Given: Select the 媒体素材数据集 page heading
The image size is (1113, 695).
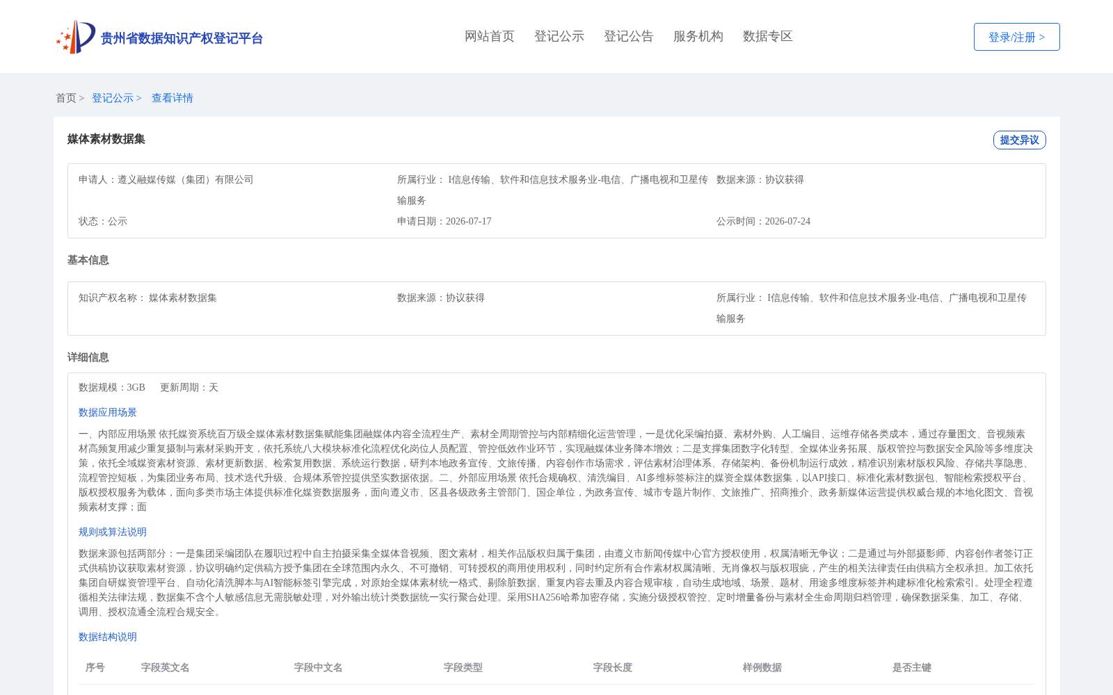Looking at the screenshot, I should [106, 139].
